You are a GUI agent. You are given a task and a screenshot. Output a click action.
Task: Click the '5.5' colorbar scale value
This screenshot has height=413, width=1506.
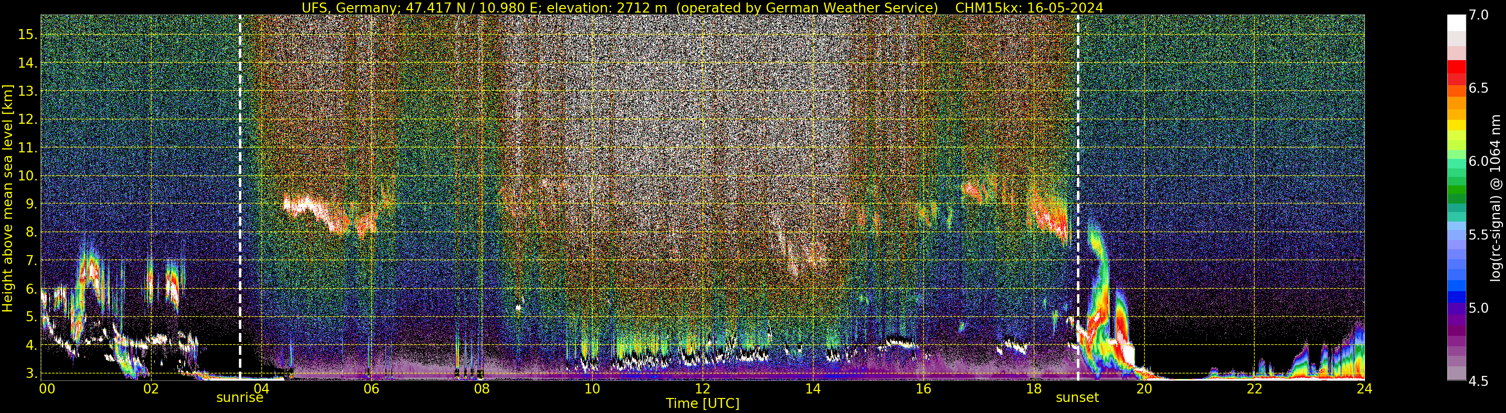[1477, 235]
